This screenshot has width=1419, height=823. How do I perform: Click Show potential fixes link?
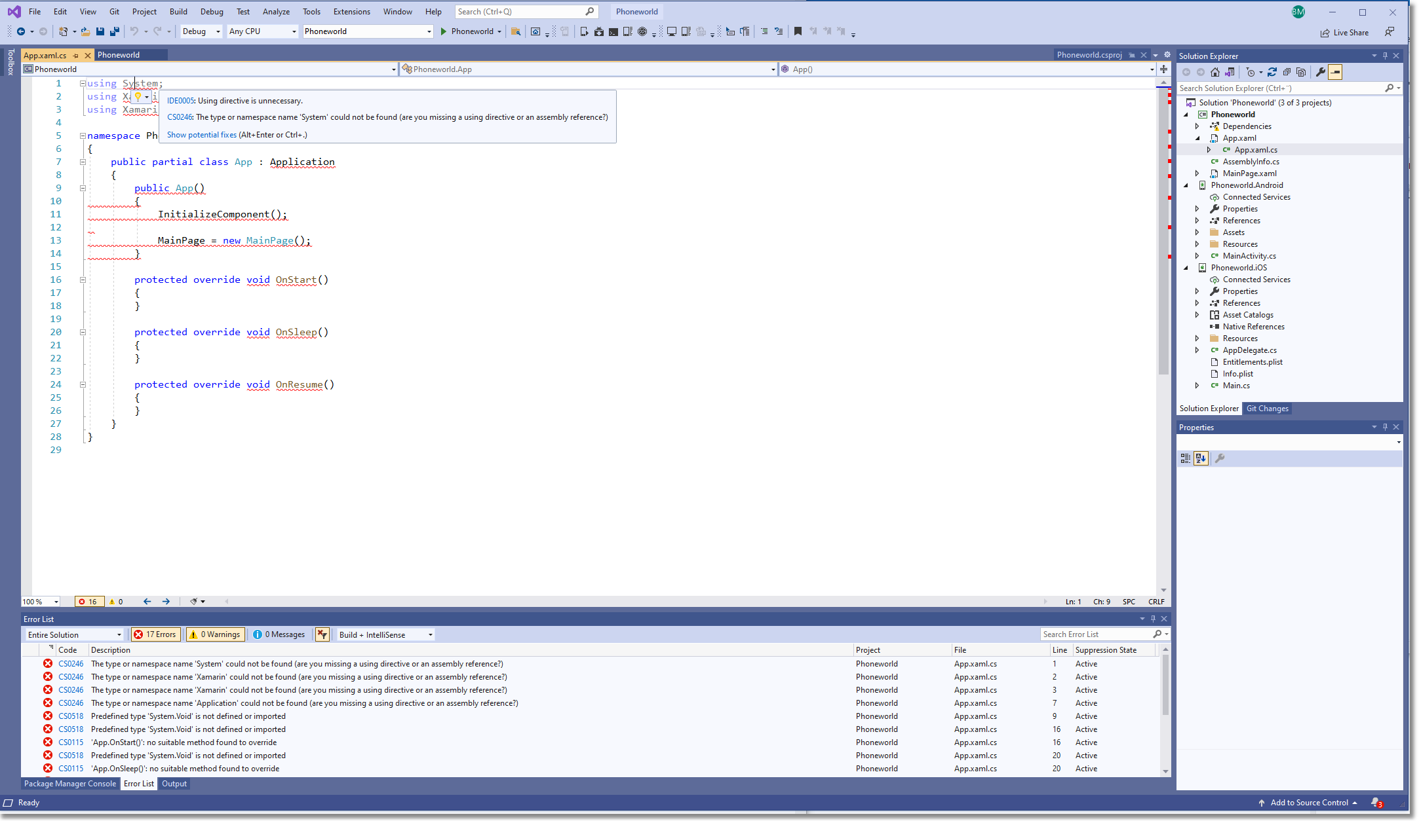[201, 134]
